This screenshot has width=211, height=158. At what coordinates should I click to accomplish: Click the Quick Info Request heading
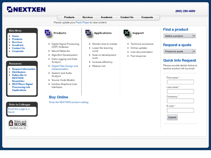tap(180, 60)
